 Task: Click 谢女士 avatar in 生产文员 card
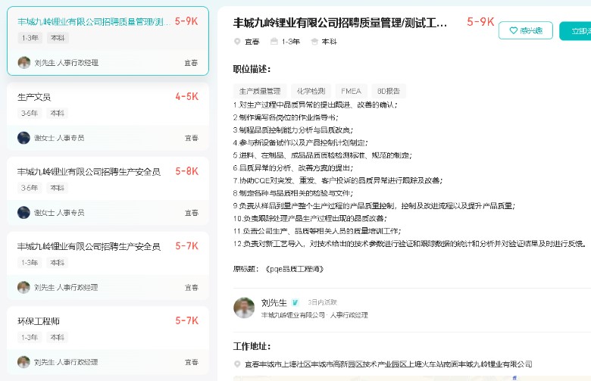point(24,138)
